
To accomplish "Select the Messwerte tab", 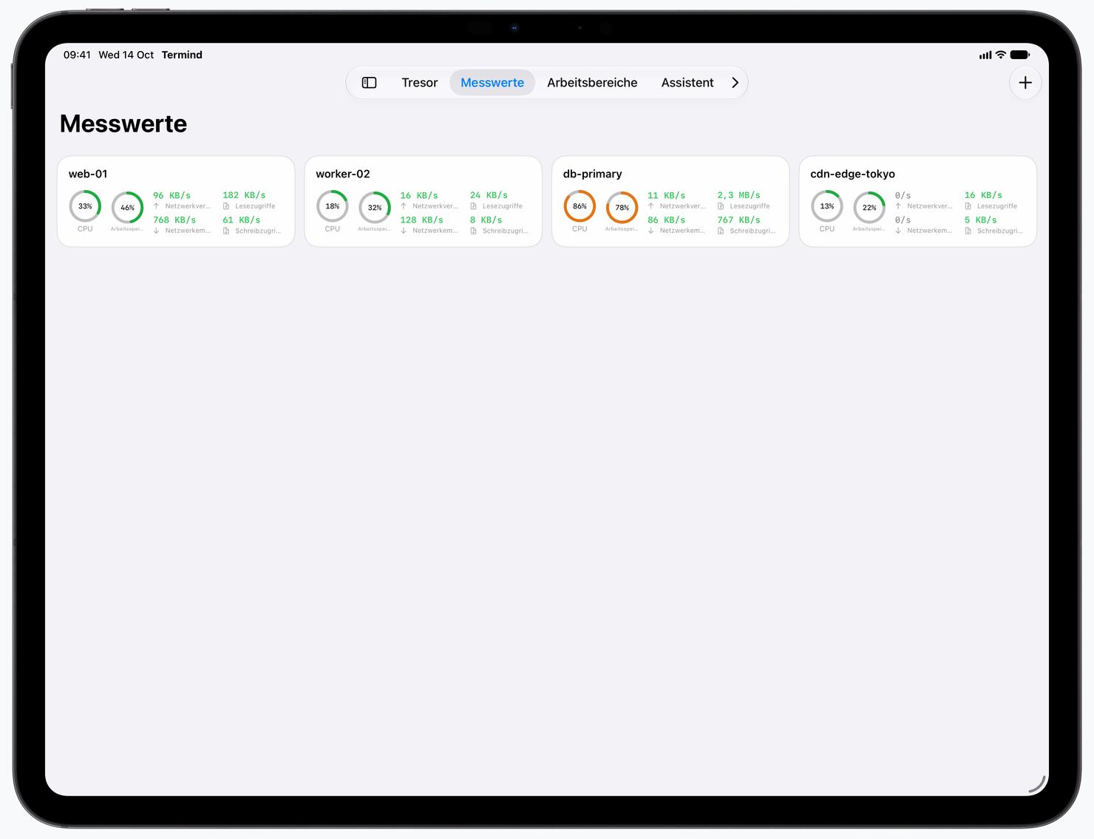I will pos(492,83).
